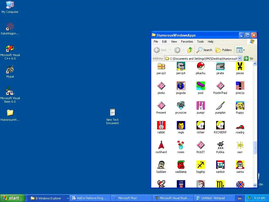Select the pogoda globe icon
The image size is (269, 202).
pyautogui.click(x=181, y=86)
